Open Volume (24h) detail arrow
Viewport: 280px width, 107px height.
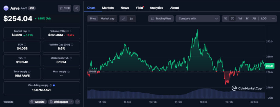coord(71,31)
